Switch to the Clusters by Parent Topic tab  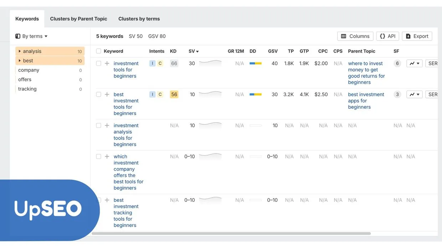[78, 18]
